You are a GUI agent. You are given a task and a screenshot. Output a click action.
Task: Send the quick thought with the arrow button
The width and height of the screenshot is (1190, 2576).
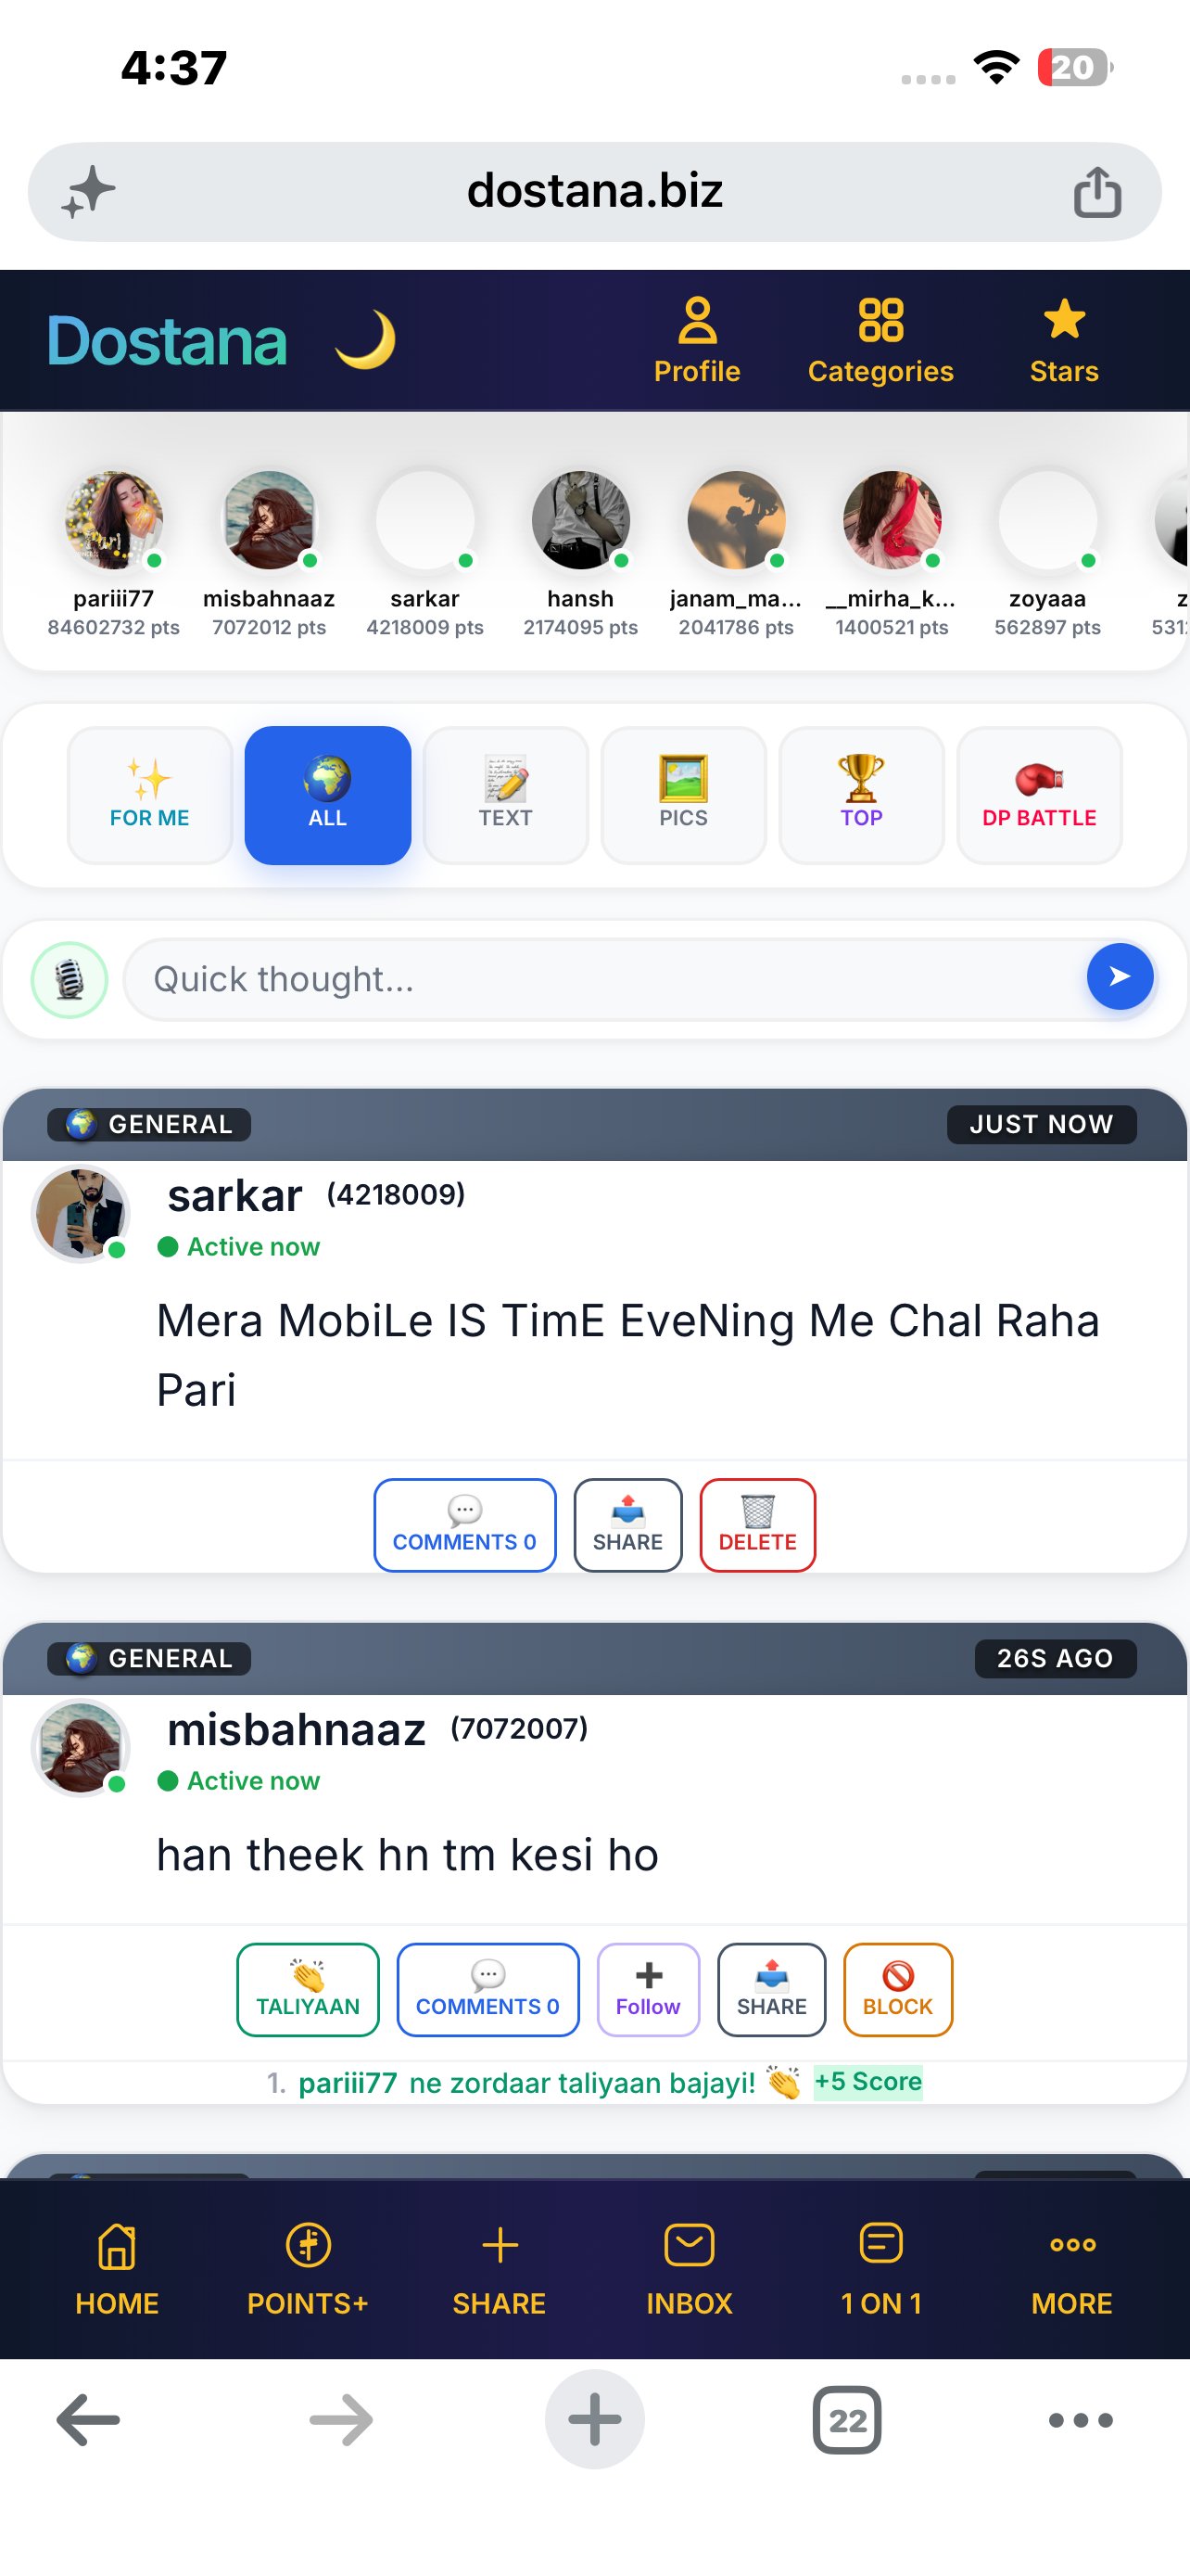1119,975
